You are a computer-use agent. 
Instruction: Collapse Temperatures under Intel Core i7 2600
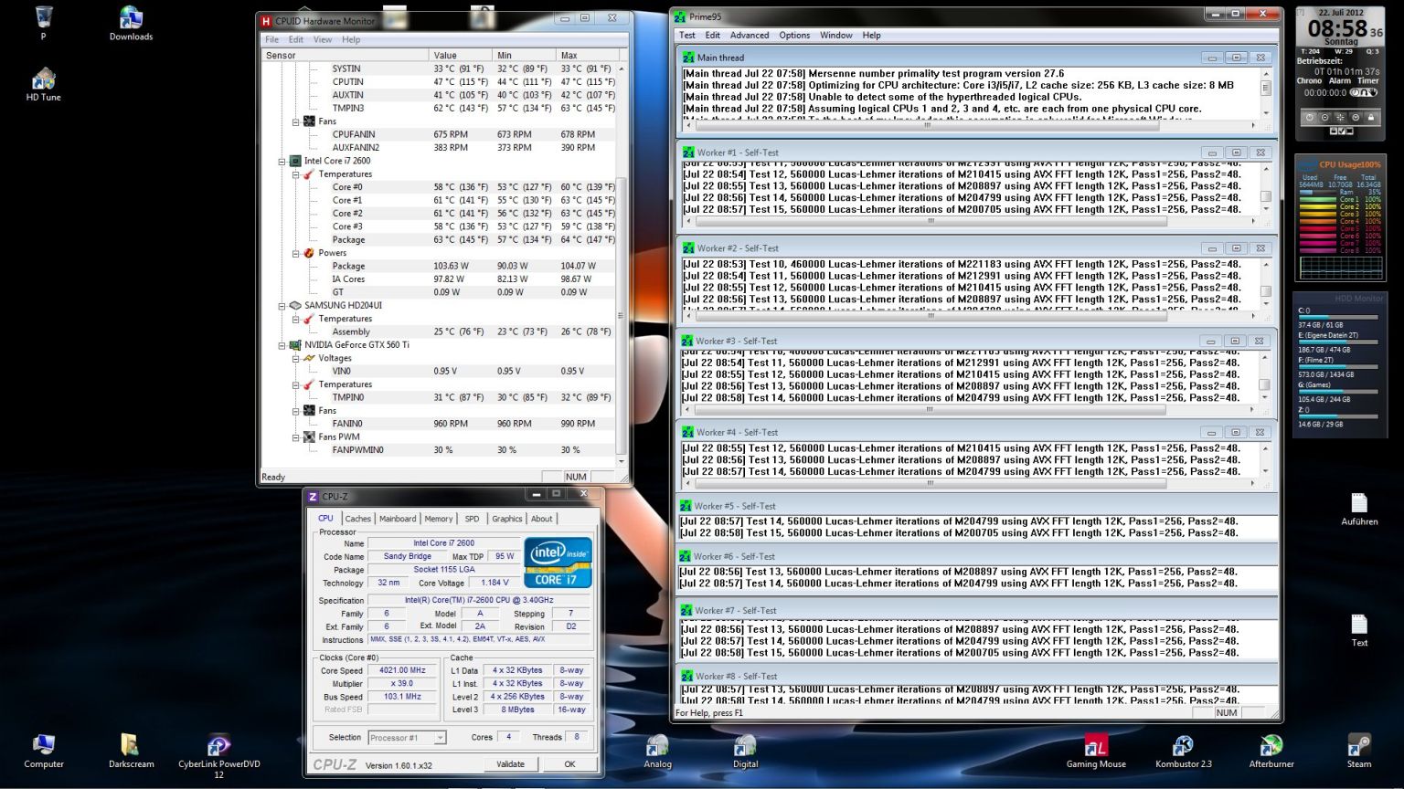point(296,174)
